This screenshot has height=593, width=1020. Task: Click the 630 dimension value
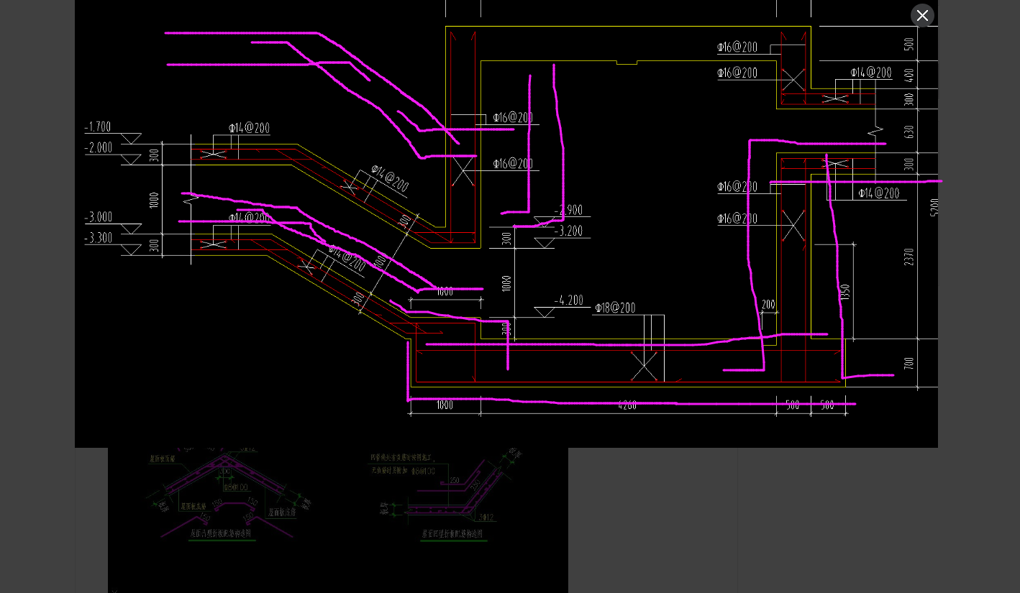909,132
